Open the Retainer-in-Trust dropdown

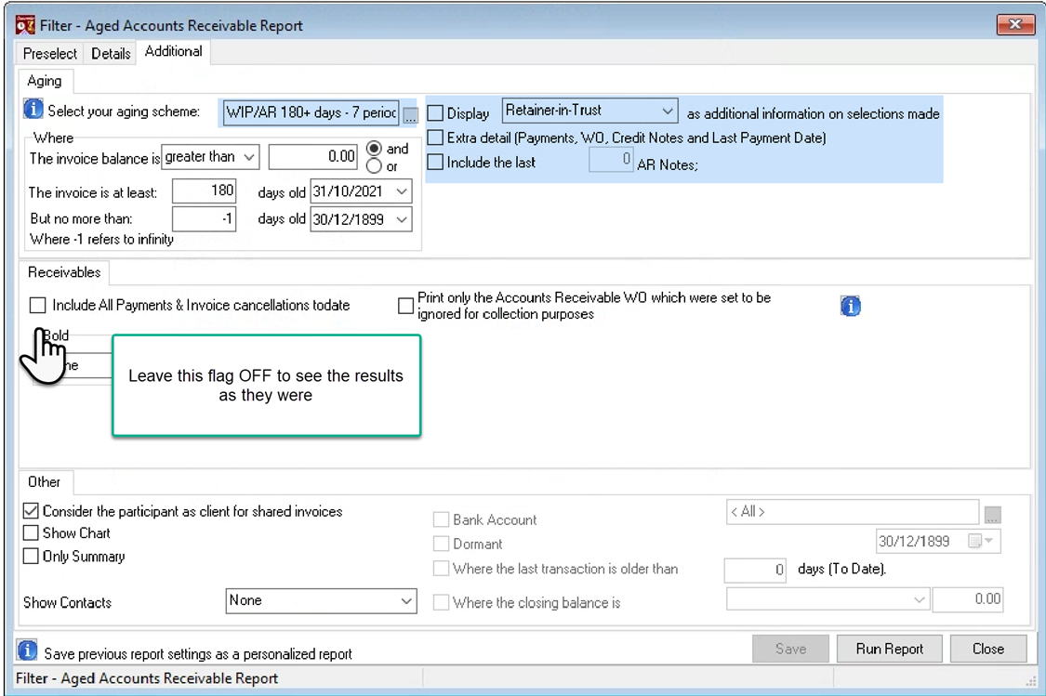[589, 111]
